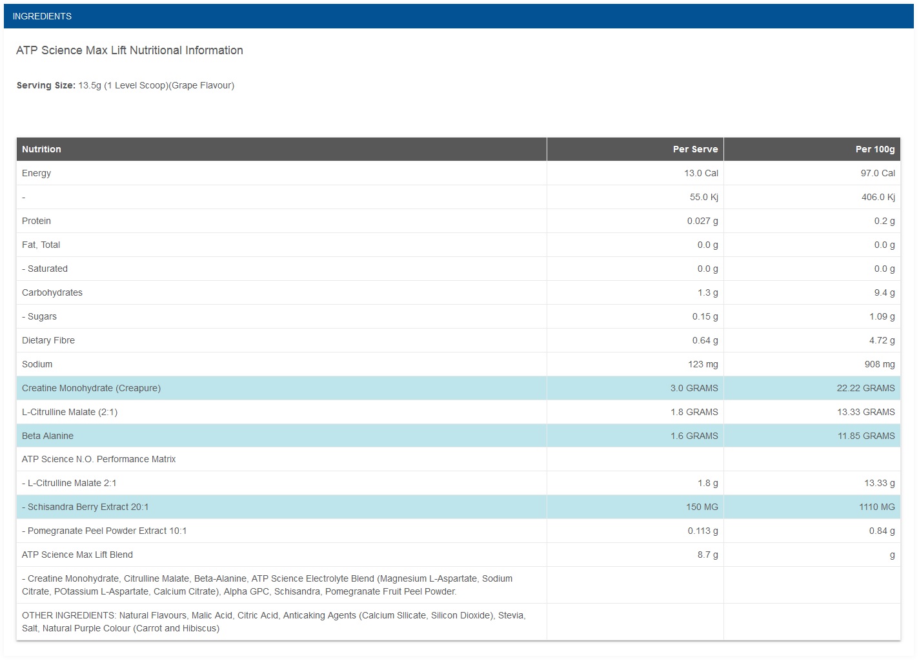Click the Saturated fat per serve value
Screen dimensions: 919x663
[708, 269]
